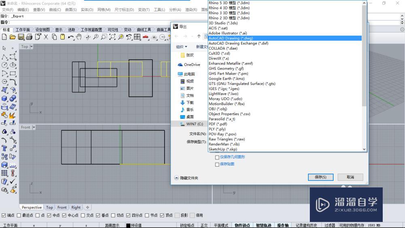Image resolution: width=405 pixels, height=228 pixels.
Task: Choose the Circle tool
Action: (x=4, y=65)
